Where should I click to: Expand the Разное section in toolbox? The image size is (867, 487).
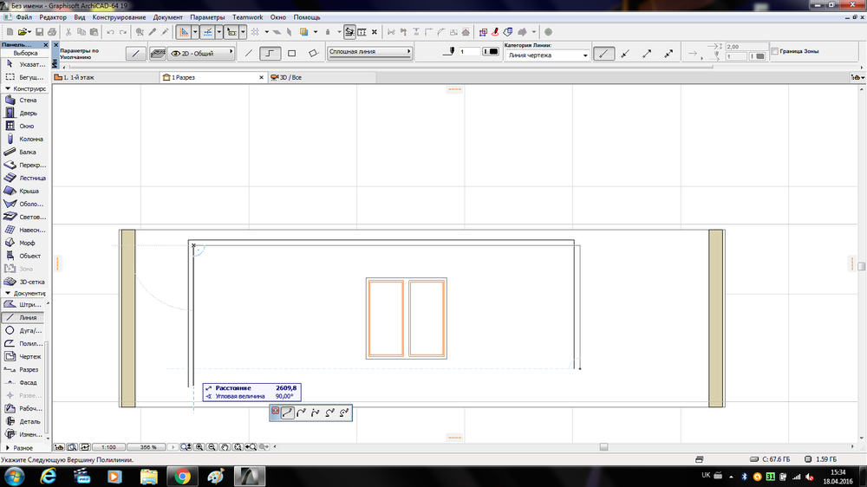(23, 447)
